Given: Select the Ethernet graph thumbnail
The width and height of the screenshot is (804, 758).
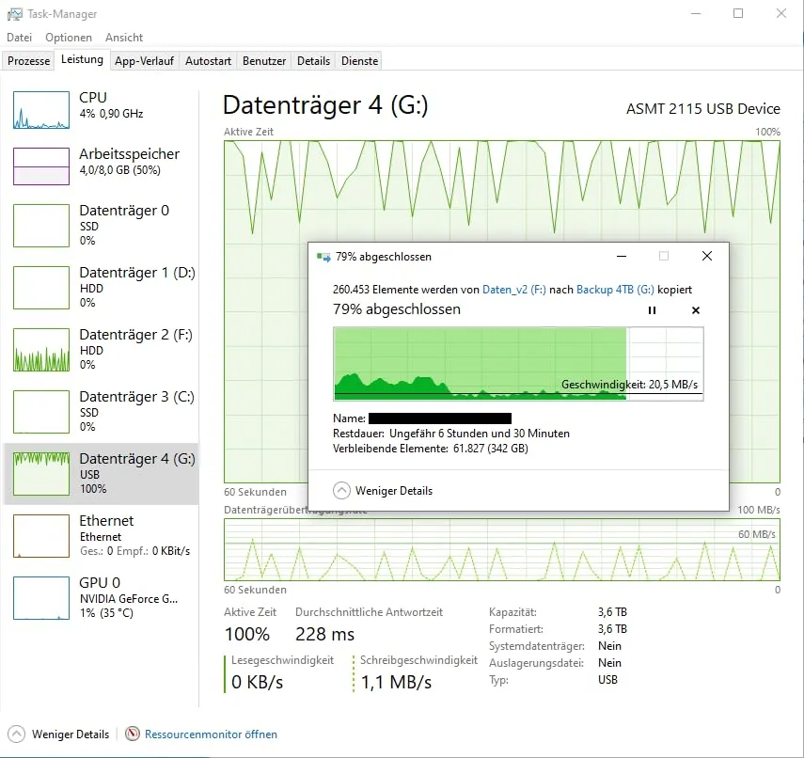Looking at the screenshot, I should [41, 536].
